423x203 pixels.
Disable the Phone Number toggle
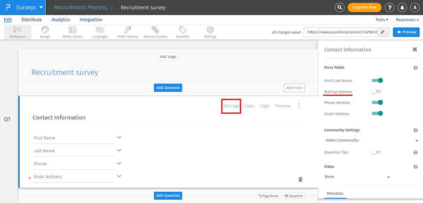tap(377, 102)
